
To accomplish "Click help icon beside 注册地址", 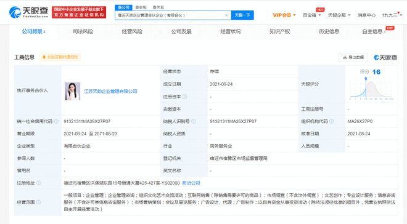I will [38, 183].
